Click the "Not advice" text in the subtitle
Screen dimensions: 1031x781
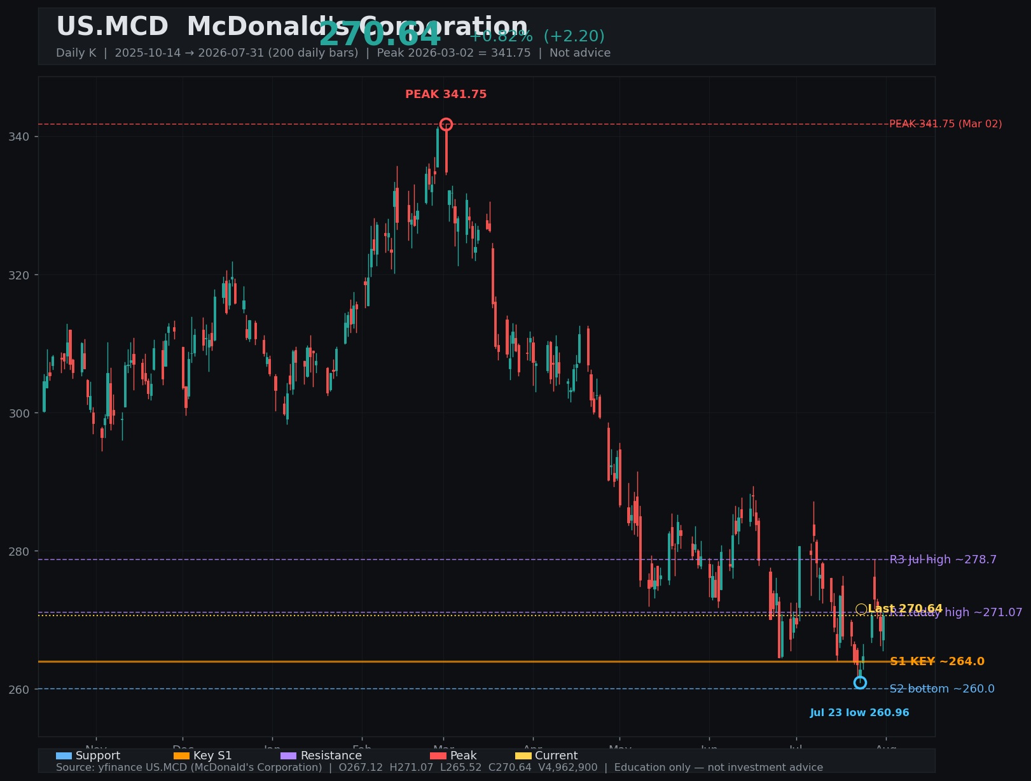coord(580,53)
